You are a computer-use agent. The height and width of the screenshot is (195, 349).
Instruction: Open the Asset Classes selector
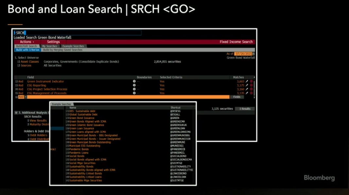pyautogui.click(x=30, y=62)
